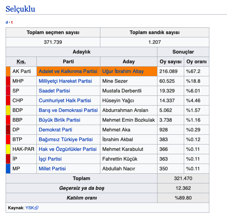Open Milliyetçi Hareket Partisi link
Screen dimensions: 227x213
pyautogui.click(x=65, y=81)
